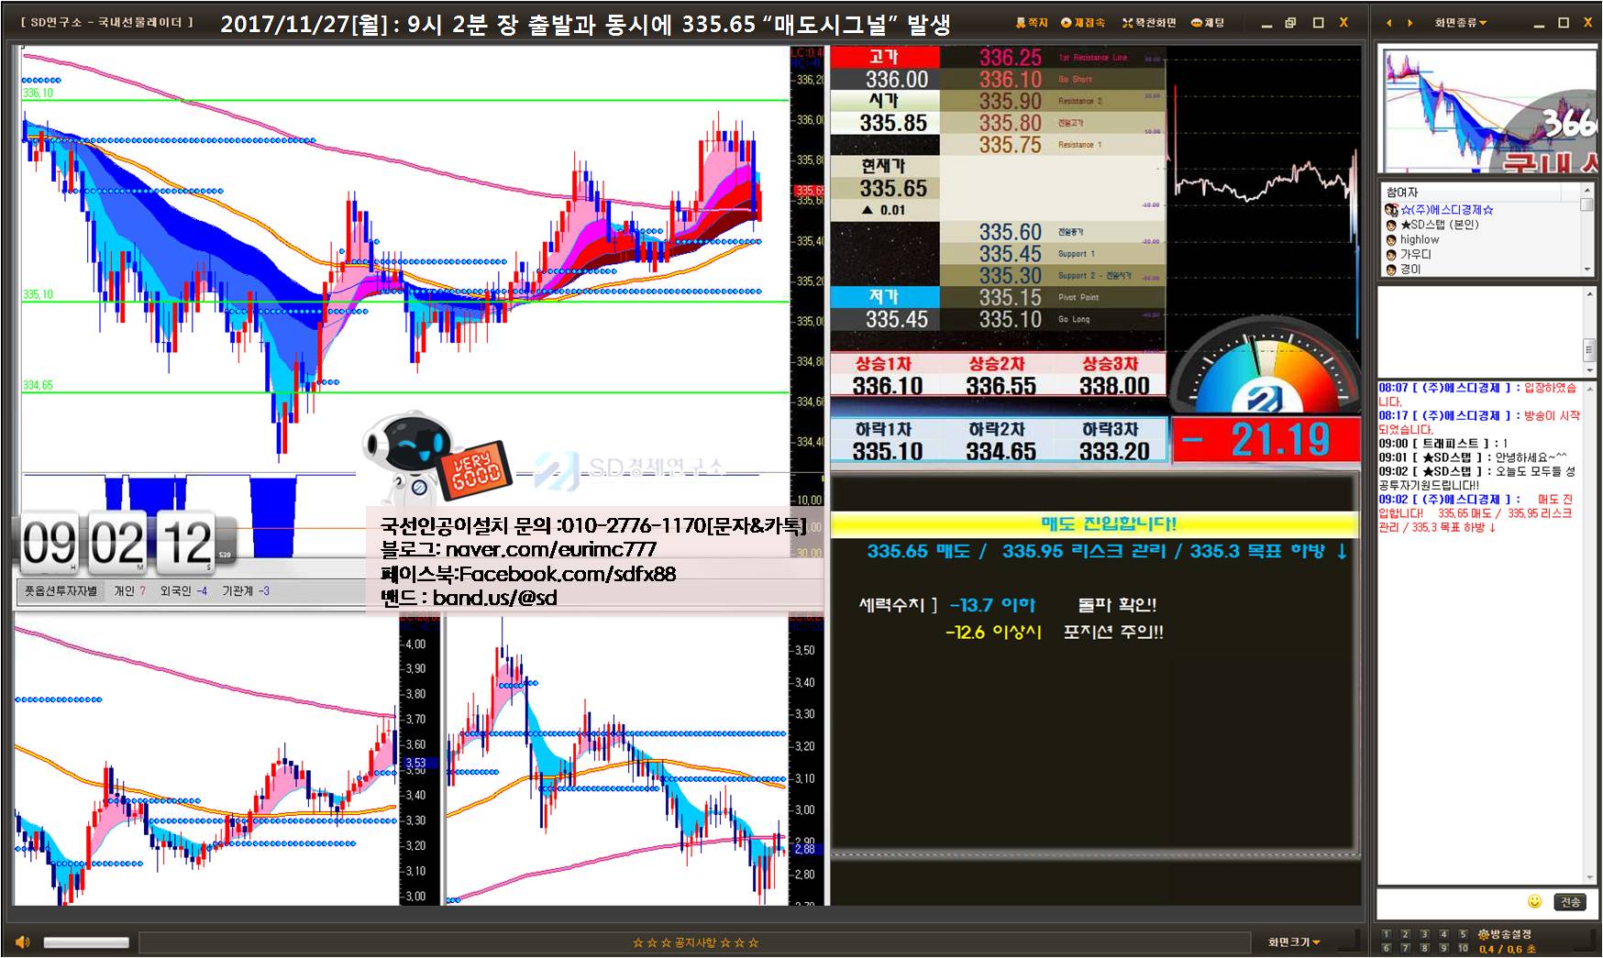The image size is (1603, 958).
Task: Go to next screen with right arrow
Action: coord(1410,23)
